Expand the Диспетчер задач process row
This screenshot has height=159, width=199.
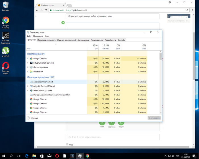27,67
